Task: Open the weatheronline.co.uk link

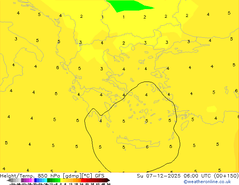Action: click(x=207, y=182)
